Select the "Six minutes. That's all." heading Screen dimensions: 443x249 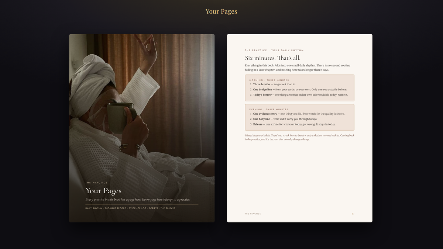(273, 58)
